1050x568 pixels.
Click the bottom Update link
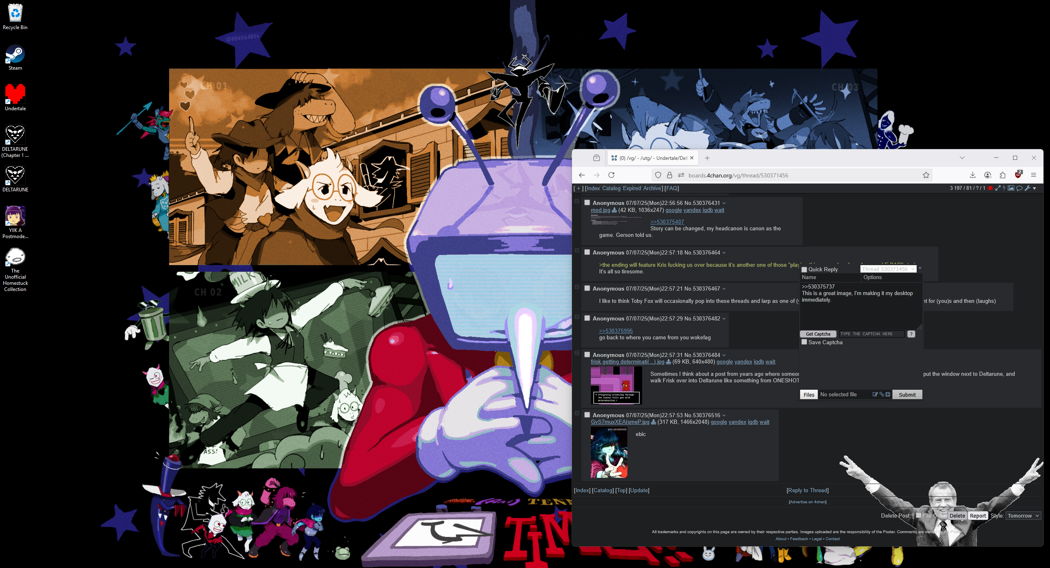(639, 490)
